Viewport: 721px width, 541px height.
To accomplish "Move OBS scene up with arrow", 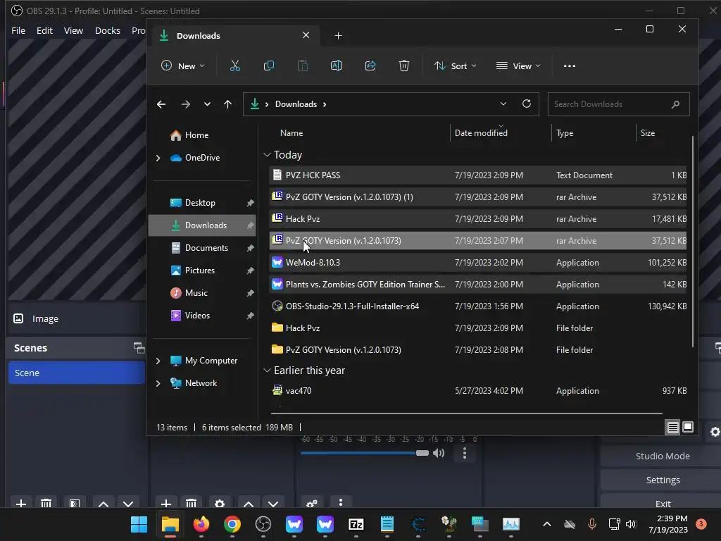I will click(104, 504).
